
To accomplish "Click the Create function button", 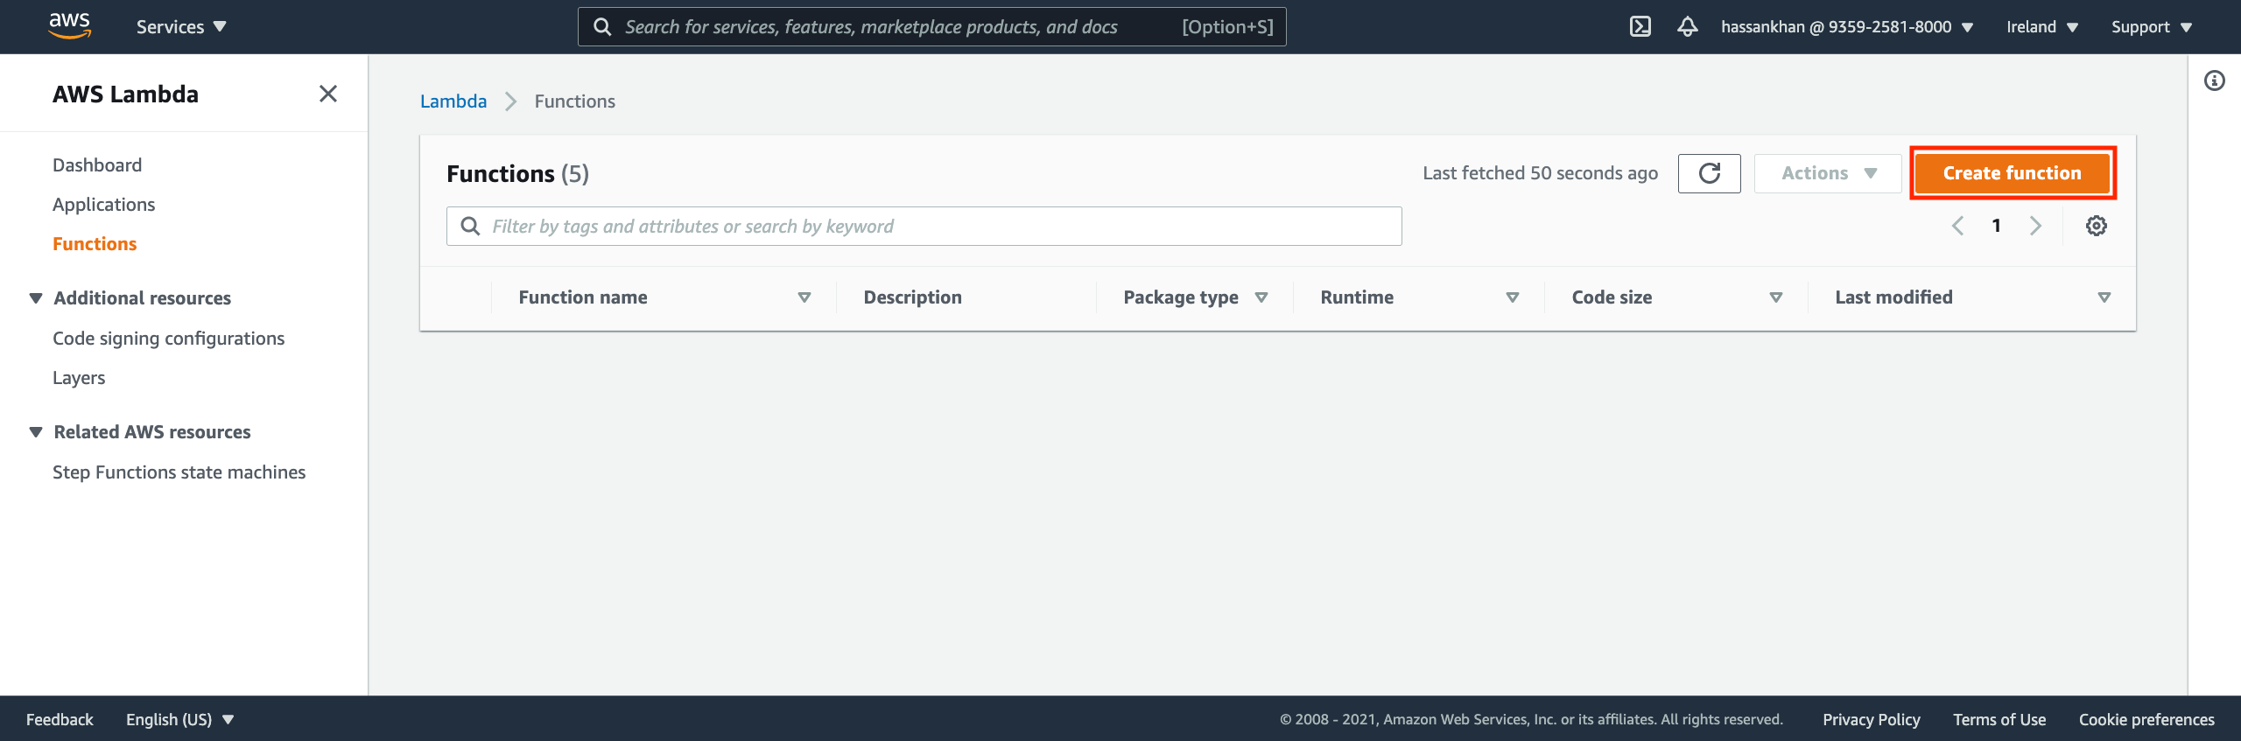I will tap(2012, 173).
